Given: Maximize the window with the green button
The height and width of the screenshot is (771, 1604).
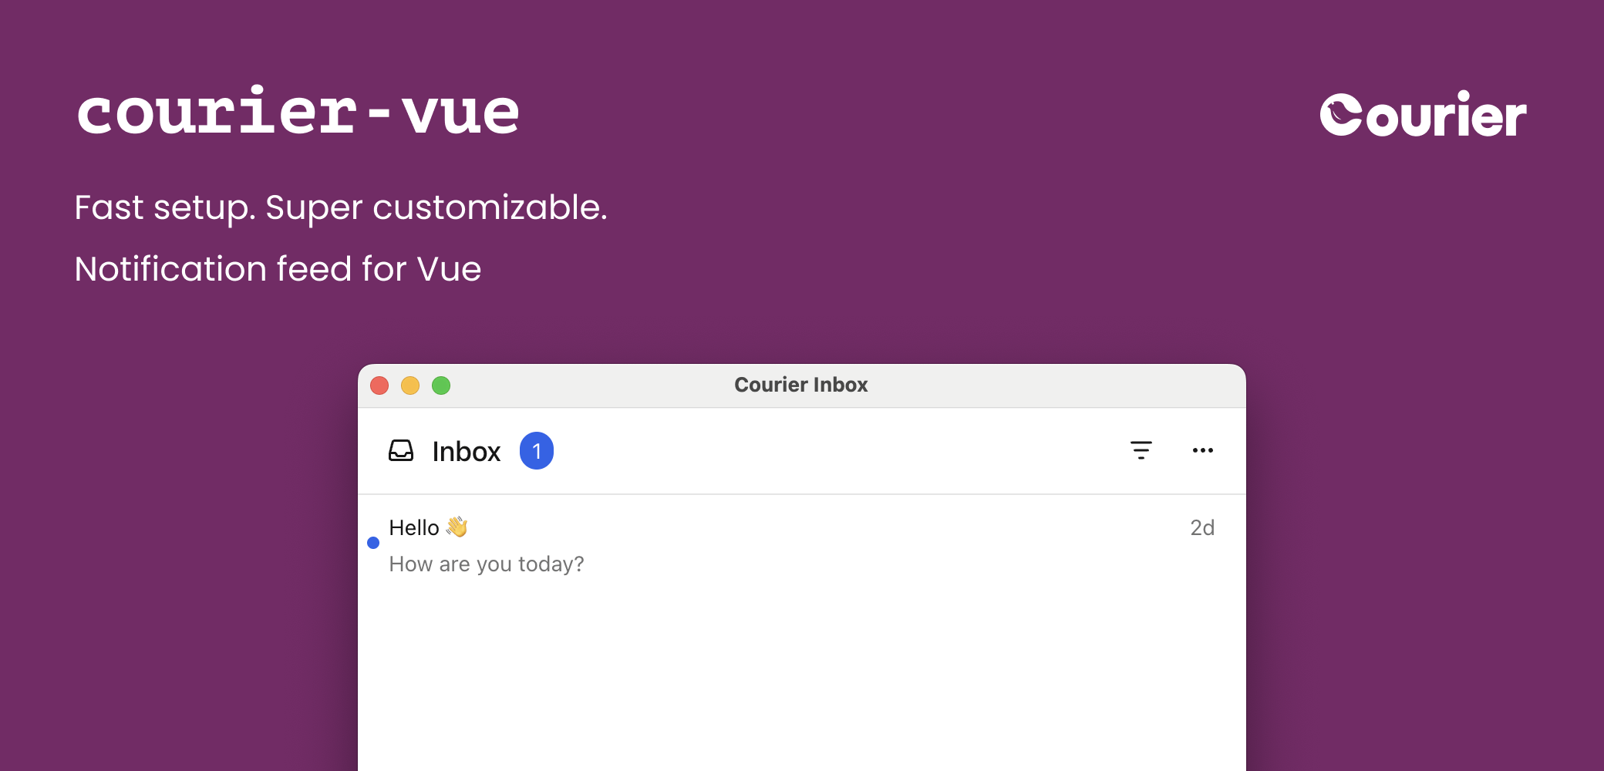Looking at the screenshot, I should click(441, 385).
